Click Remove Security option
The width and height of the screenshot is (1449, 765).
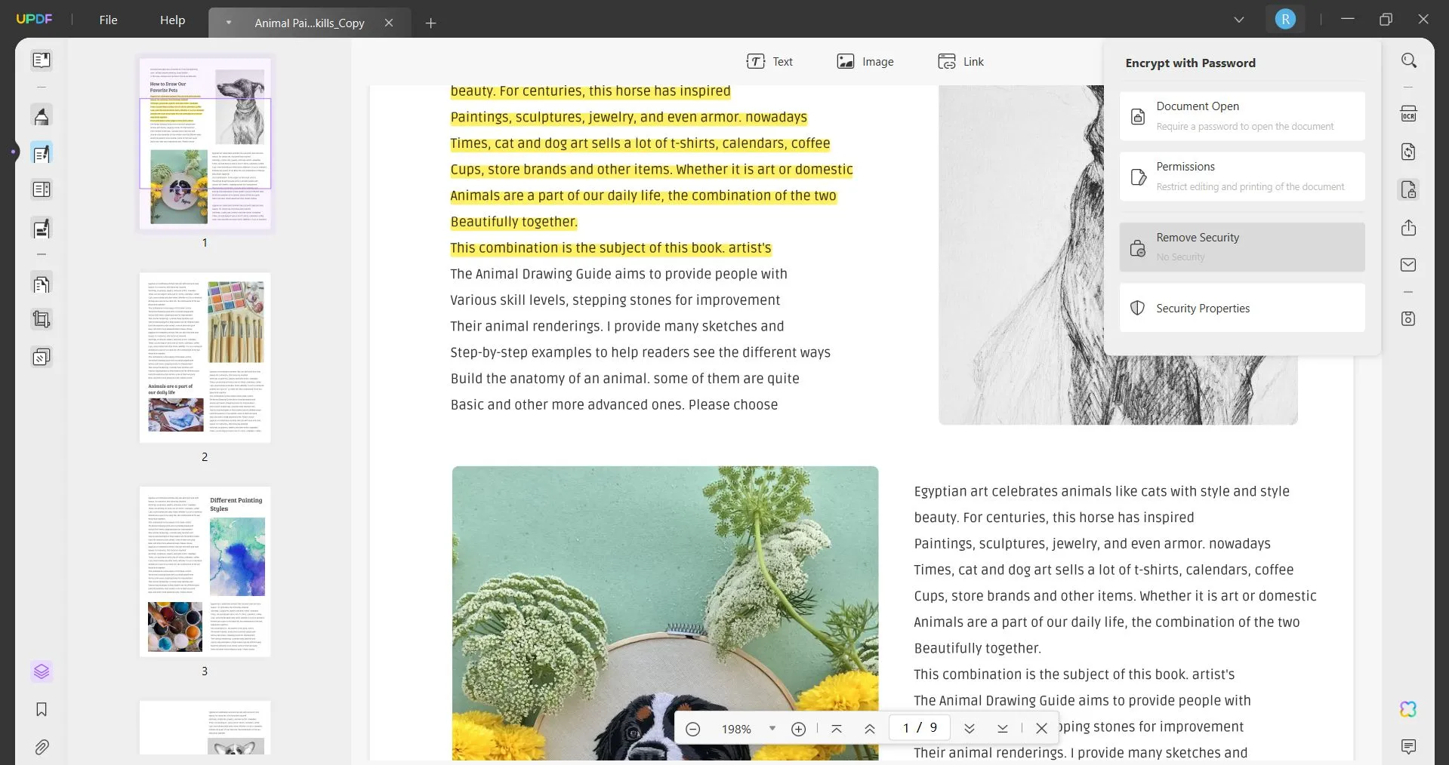click(1242, 247)
